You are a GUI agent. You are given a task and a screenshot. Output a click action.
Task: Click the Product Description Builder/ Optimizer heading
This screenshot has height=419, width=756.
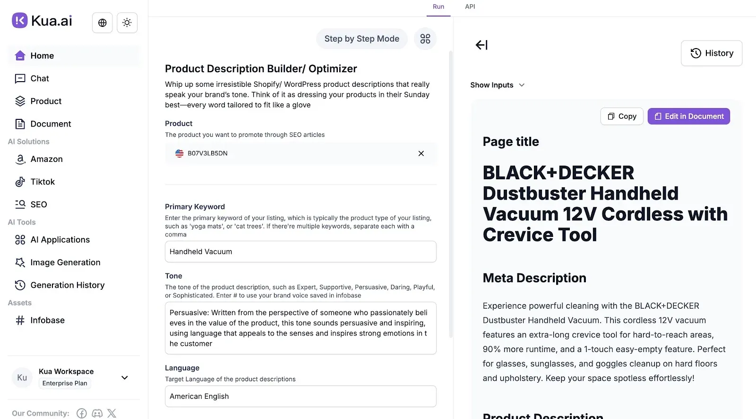(261, 69)
